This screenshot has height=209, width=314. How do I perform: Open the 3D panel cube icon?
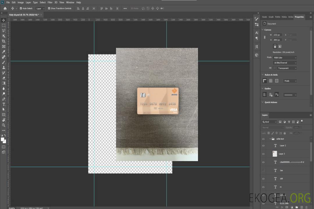(x=256, y=55)
